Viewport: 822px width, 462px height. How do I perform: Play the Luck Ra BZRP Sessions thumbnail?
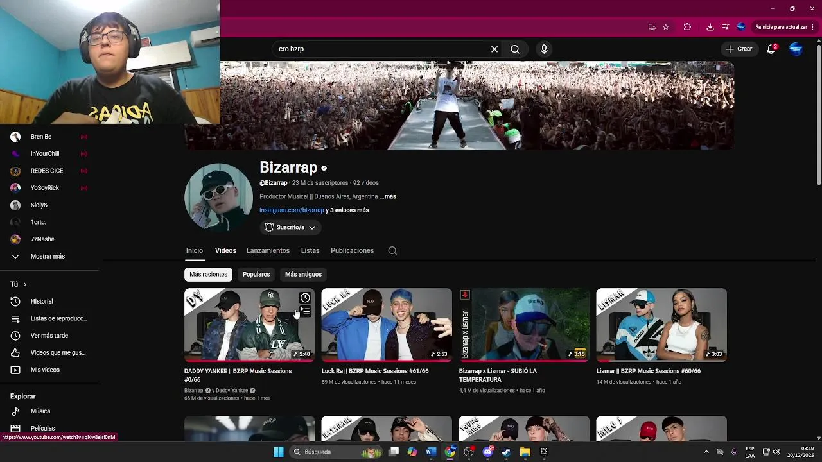[387, 325]
